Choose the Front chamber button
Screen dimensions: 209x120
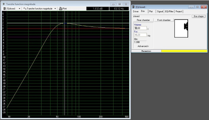click(164, 20)
